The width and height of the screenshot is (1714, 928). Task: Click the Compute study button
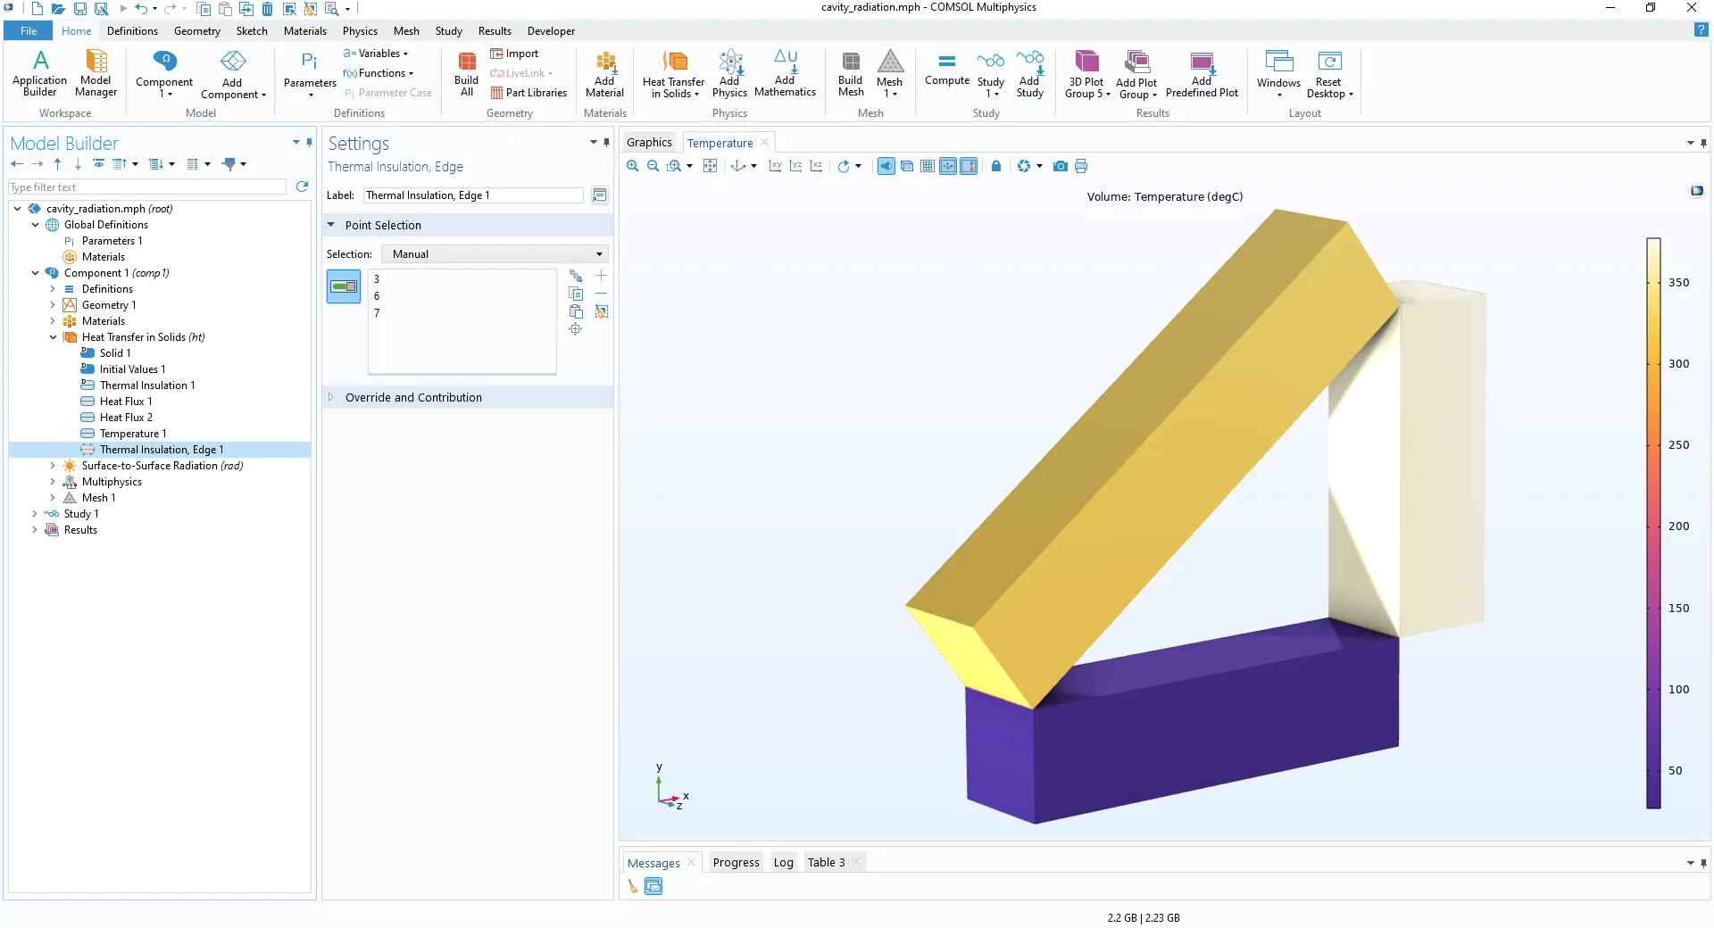[x=946, y=70]
